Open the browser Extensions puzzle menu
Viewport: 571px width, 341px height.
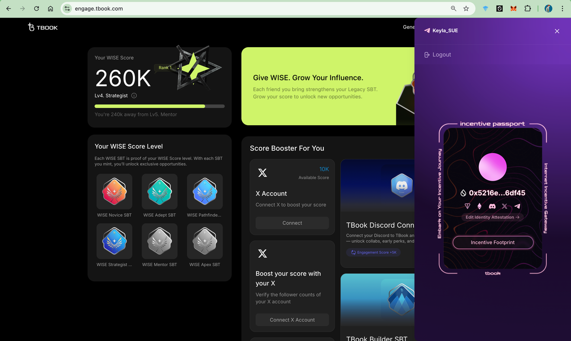[x=528, y=9]
